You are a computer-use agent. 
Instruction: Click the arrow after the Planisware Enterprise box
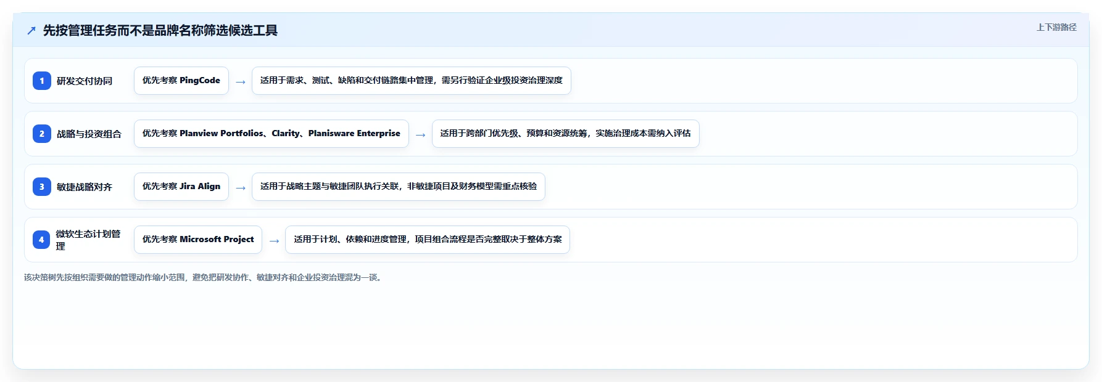tap(421, 135)
